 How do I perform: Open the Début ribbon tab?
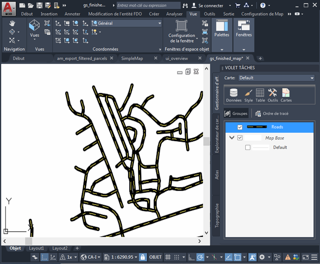27,14
